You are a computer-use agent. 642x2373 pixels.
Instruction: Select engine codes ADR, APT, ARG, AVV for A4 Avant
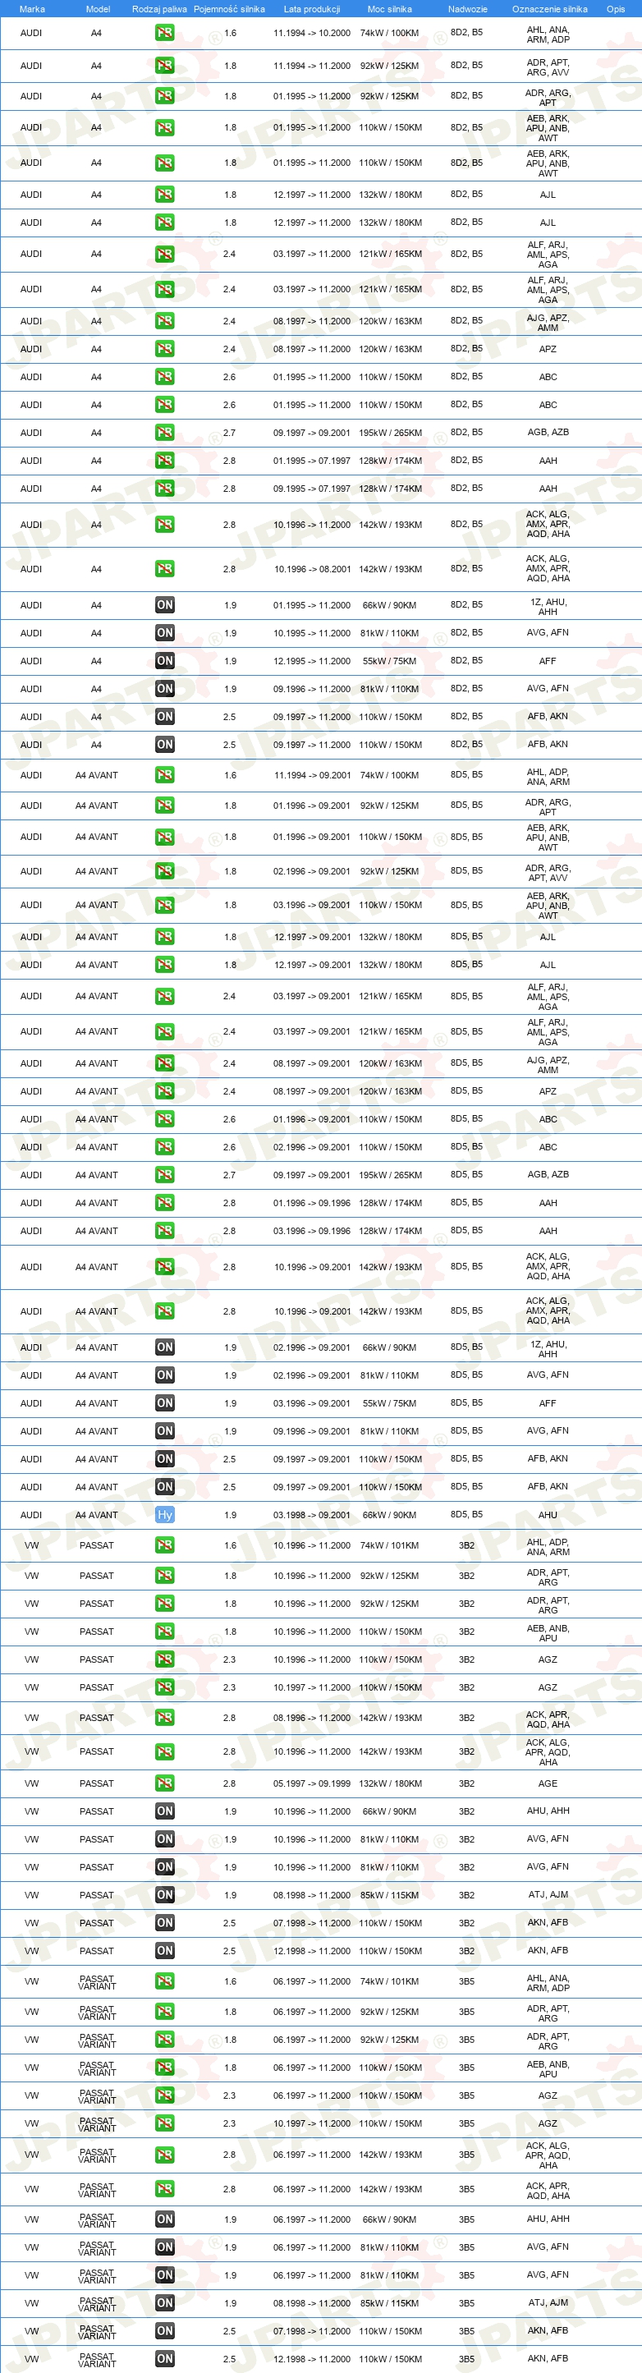tap(548, 872)
